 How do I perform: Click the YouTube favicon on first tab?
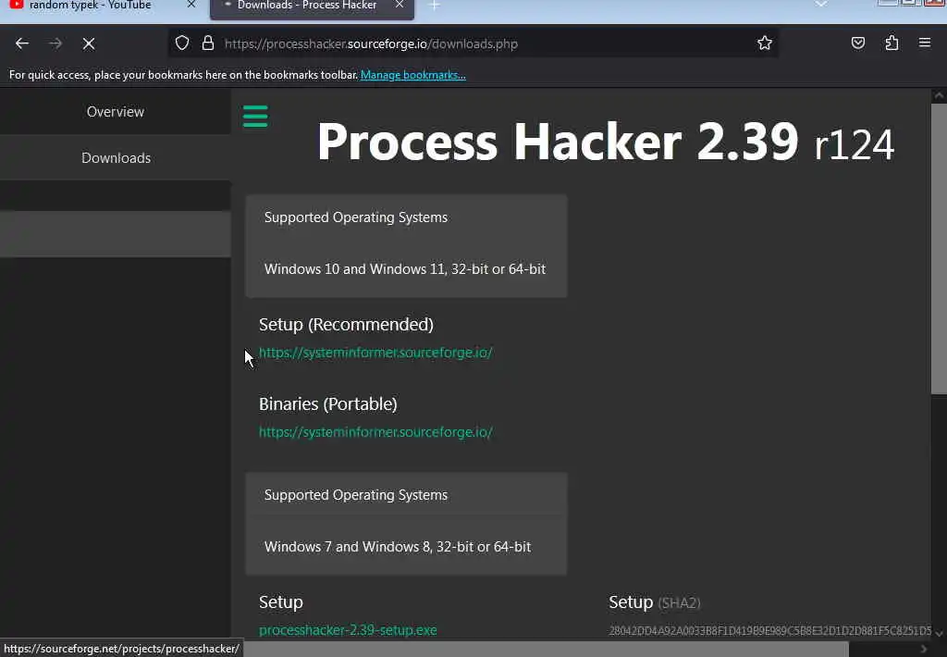[17, 5]
